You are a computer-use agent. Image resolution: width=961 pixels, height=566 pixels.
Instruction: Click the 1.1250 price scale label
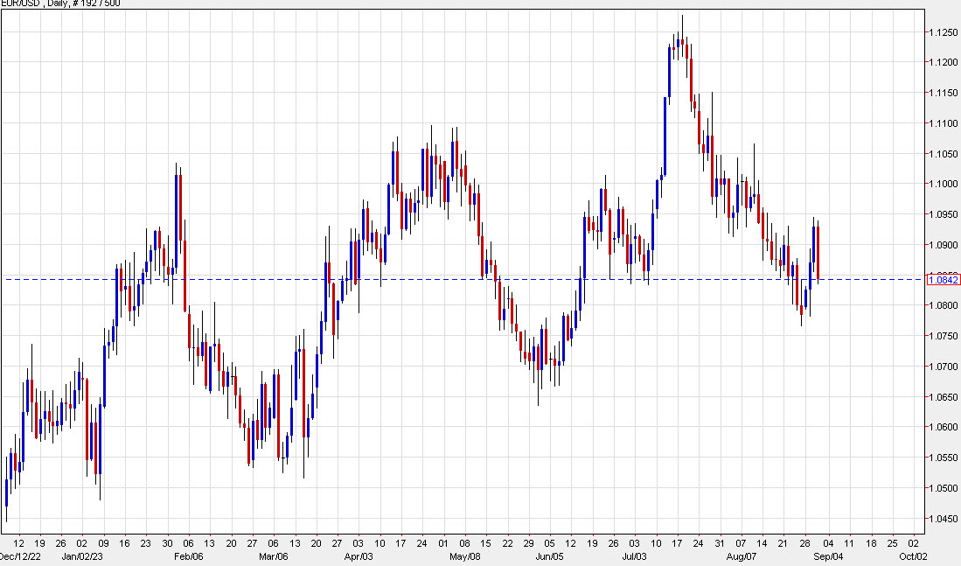pyautogui.click(x=943, y=31)
